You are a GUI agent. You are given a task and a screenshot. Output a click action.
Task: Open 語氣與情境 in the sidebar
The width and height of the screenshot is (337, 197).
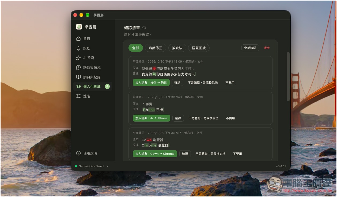[93, 67]
